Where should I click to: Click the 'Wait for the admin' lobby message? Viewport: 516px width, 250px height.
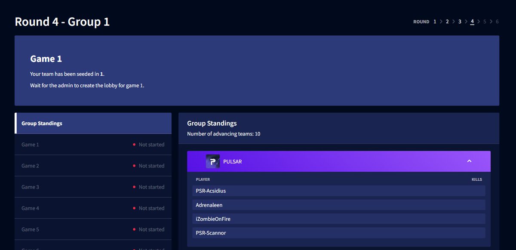pyautogui.click(x=87, y=85)
